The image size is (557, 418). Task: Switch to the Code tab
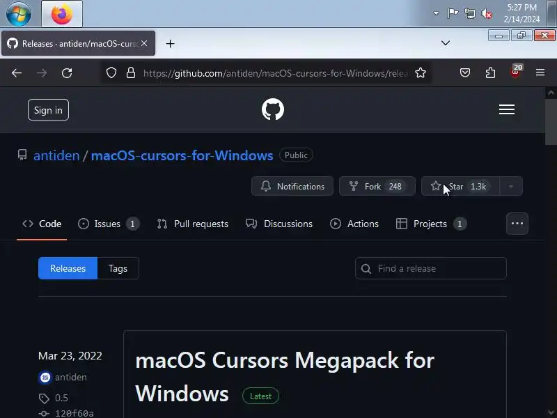tap(42, 224)
